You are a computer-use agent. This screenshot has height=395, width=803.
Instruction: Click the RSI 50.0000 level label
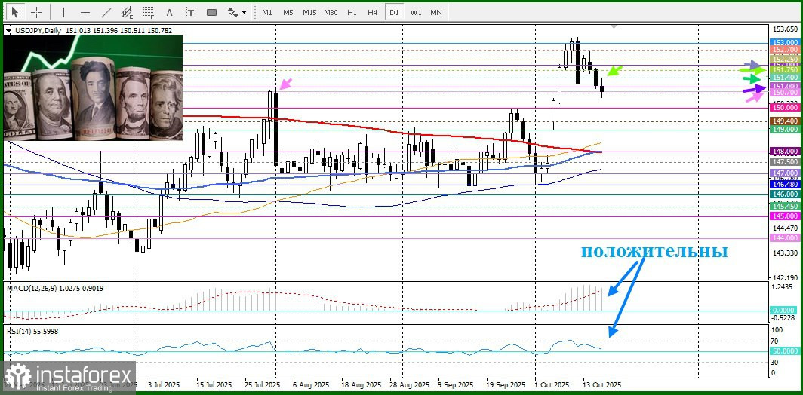pyautogui.click(x=785, y=351)
